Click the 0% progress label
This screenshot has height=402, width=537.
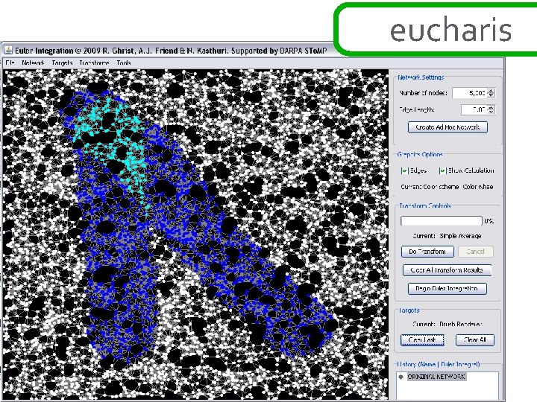pyautogui.click(x=489, y=221)
